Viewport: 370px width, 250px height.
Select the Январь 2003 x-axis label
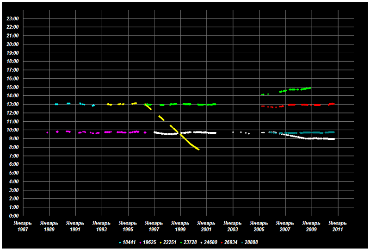(233, 226)
